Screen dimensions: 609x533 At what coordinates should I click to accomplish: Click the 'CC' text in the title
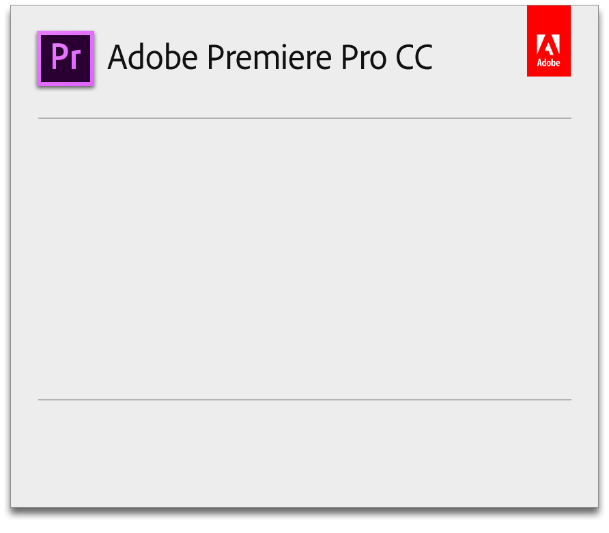click(x=414, y=58)
